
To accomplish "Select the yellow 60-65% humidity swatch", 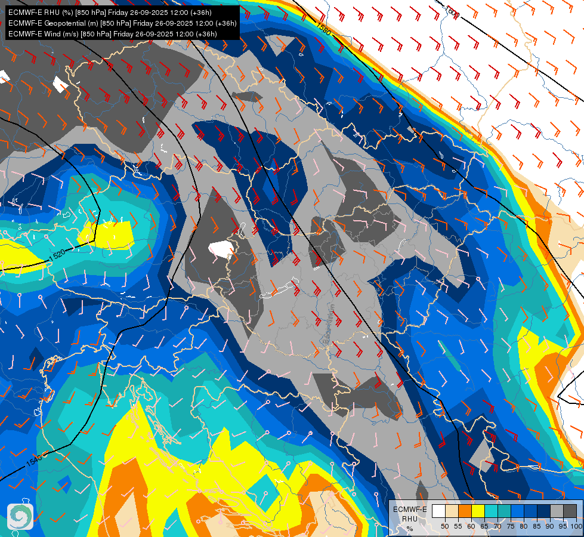I will (x=478, y=511).
